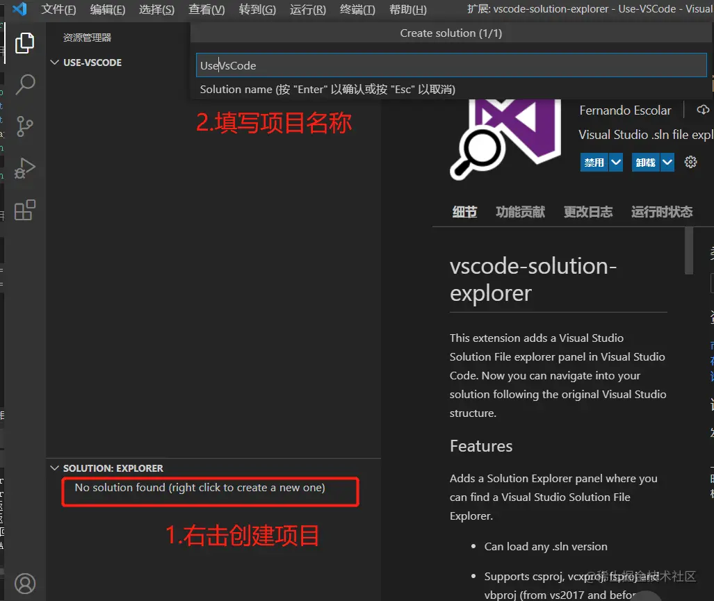Open the 终端(T) menu
714x601 pixels.
click(x=357, y=9)
